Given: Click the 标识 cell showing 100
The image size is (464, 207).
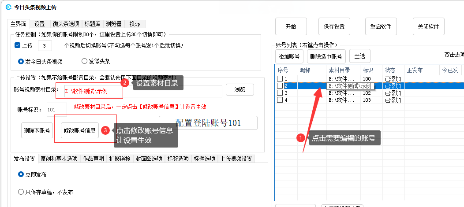Looking at the screenshot, I should click(x=371, y=79).
